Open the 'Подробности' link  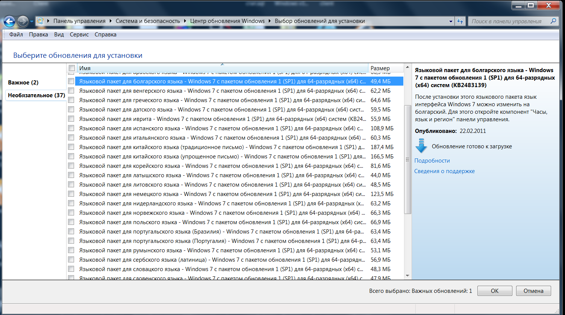432,161
